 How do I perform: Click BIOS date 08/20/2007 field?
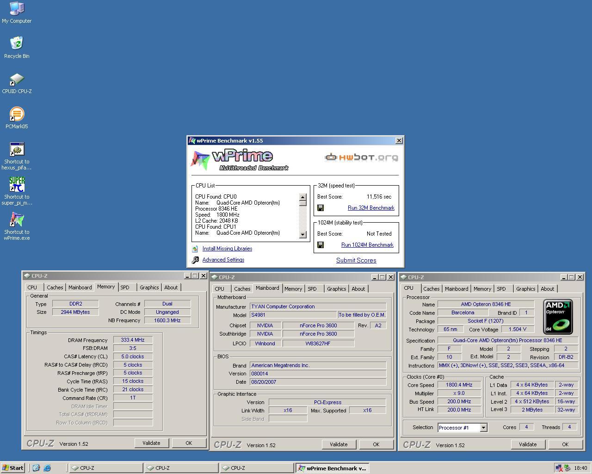click(318, 382)
